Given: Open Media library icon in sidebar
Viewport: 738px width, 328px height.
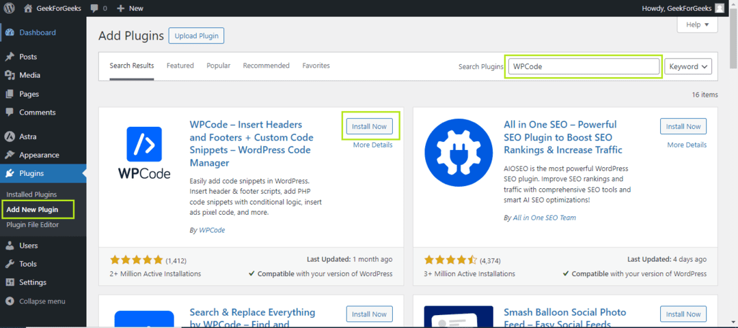Looking at the screenshot, I should tap(10, 75).
